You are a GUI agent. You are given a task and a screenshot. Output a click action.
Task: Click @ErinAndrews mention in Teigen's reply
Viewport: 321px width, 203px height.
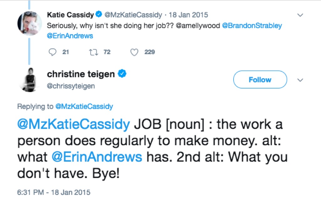point(97,157)
